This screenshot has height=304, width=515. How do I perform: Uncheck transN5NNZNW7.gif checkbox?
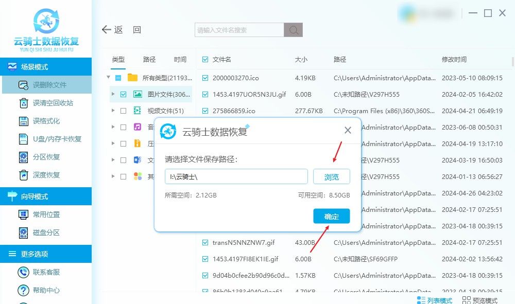click(x=205, y=243)
